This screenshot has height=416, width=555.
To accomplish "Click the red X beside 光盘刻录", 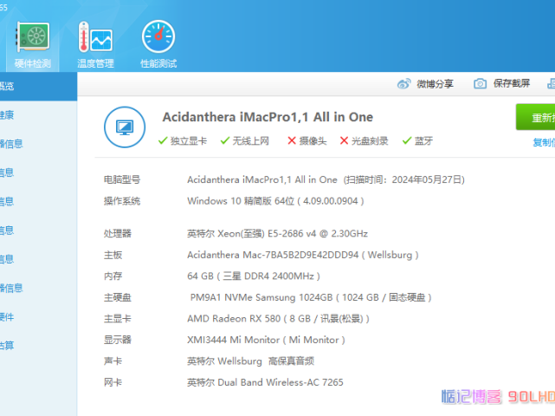I will [x=344, y=140].
